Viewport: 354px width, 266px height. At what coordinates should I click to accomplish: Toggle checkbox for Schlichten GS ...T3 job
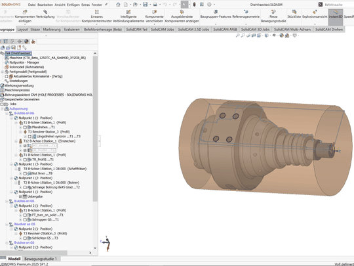tap(25, 238)
